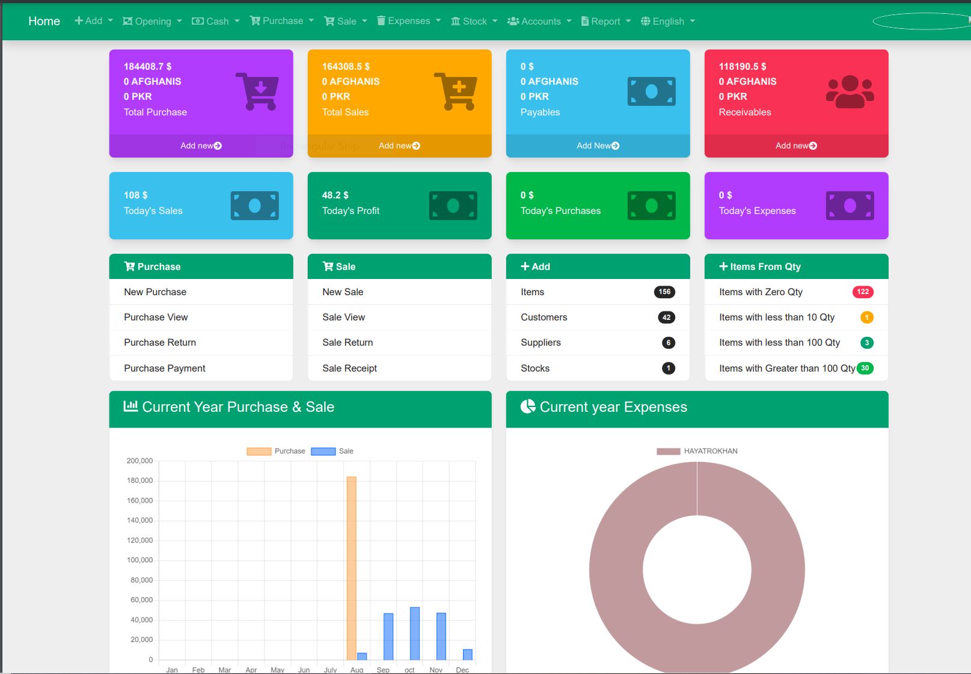
Task: Toggle the HAYATROKHAN legend swatch
Action: [x=668, y=451]
